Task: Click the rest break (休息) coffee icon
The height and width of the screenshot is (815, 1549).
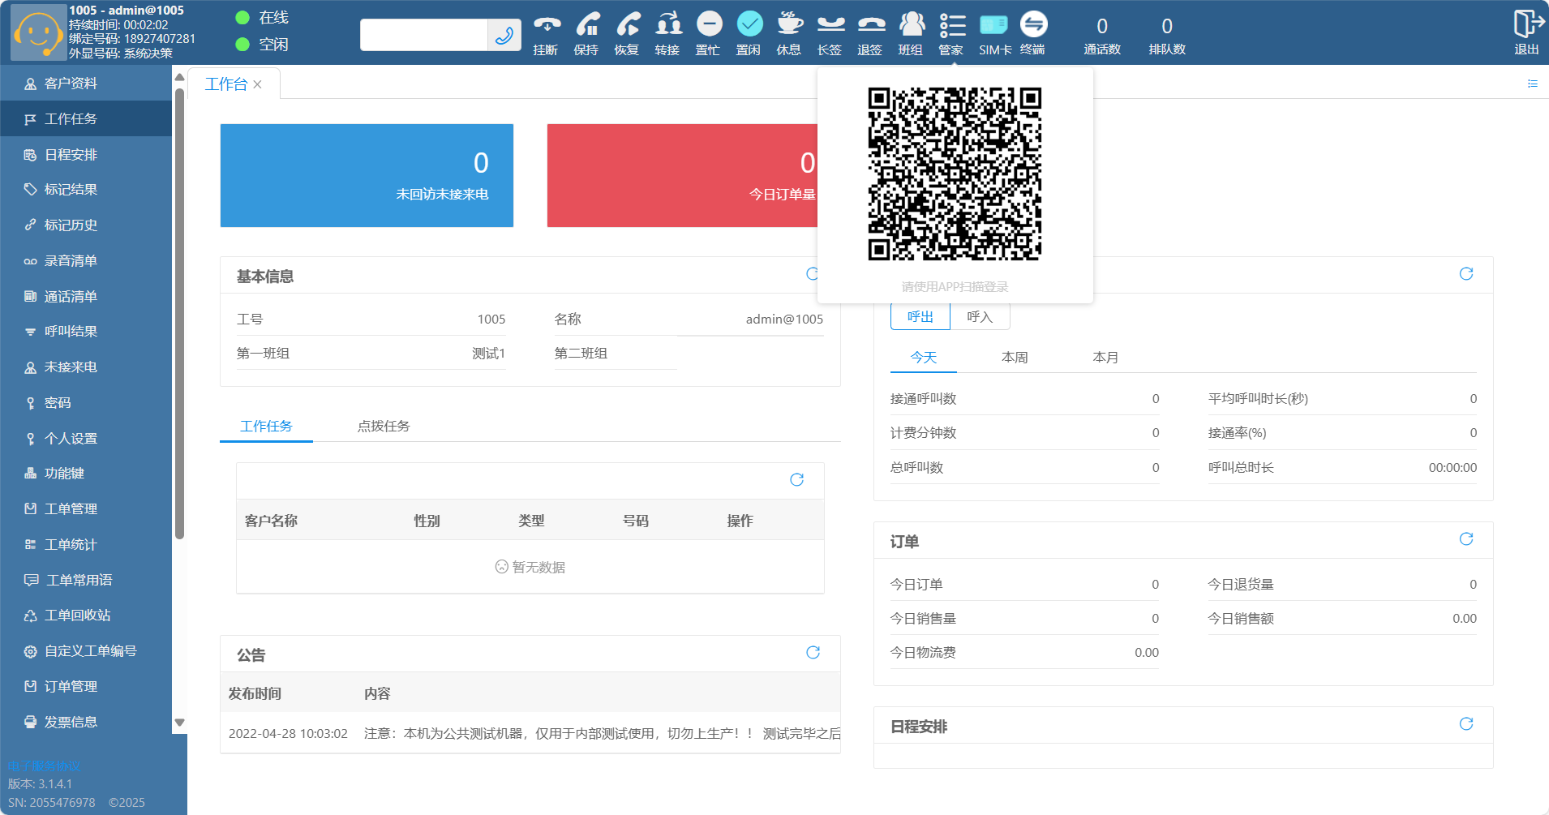Action: coord(788,26)
